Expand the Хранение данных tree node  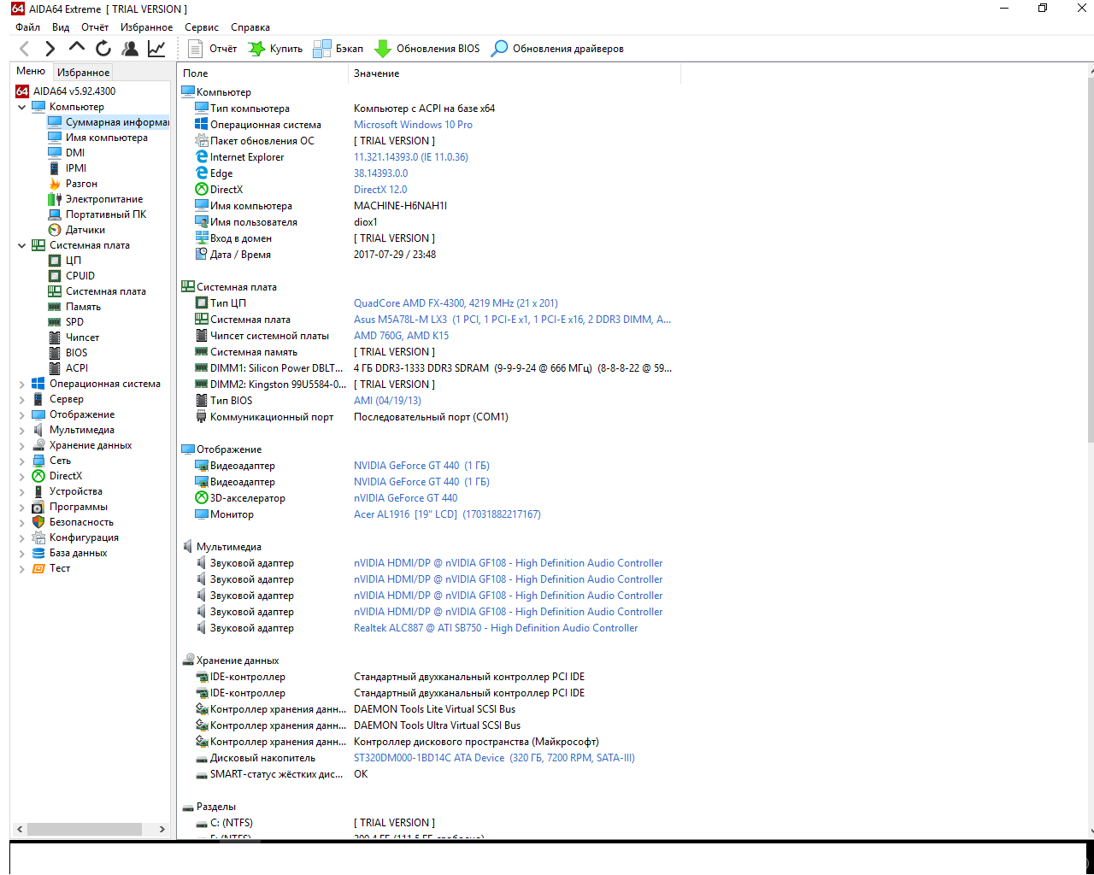22,445
